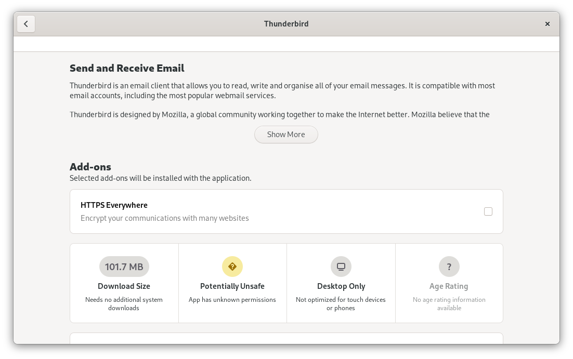
Task: Click the 'Encrypt your communications' add-on description
Action: pos(164,218)
